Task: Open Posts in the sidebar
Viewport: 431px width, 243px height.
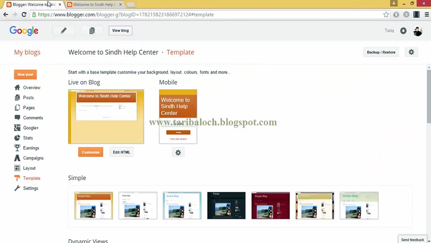Action: pyautogui.click(x=28, y=98)
